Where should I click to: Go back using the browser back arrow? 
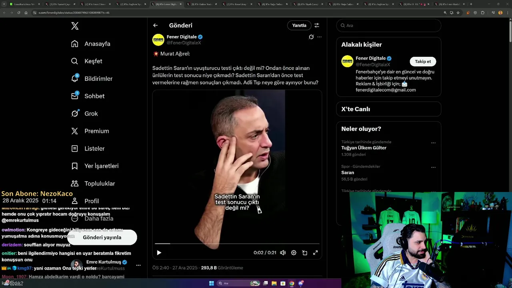[4, 12]
